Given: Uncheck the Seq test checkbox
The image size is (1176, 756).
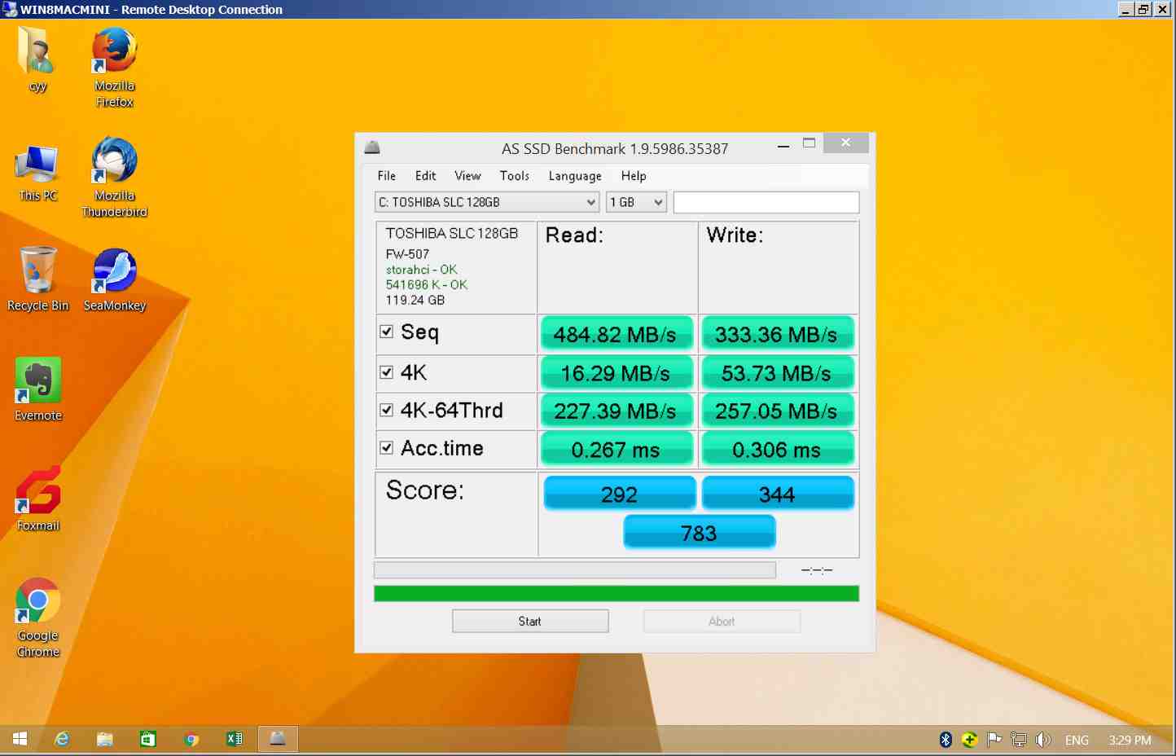Looking at the screenshot, I should click(x=387, y=332).
